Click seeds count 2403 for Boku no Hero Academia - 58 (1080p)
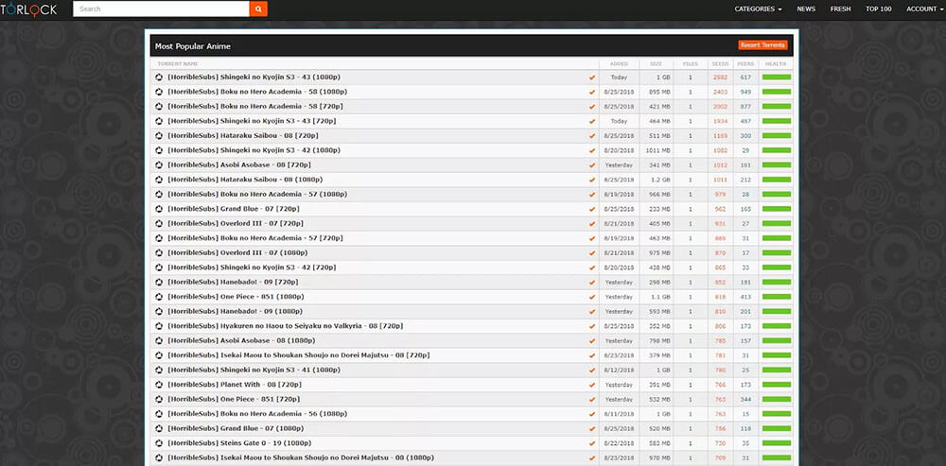 [x=720, y=92]
